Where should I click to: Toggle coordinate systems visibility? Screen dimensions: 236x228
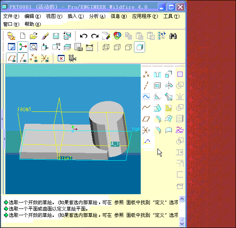[45, 58]
